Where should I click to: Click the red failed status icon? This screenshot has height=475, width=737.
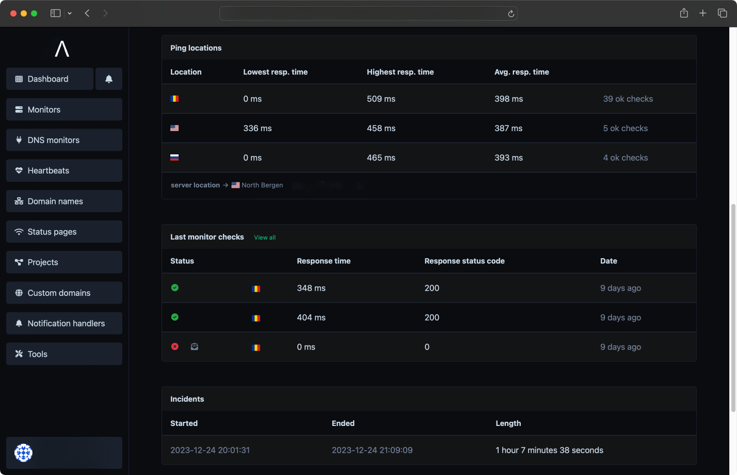pyautogui.click(x=175, y=346)
